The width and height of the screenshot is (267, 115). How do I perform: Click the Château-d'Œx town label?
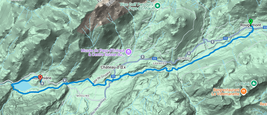click(113, 67)
